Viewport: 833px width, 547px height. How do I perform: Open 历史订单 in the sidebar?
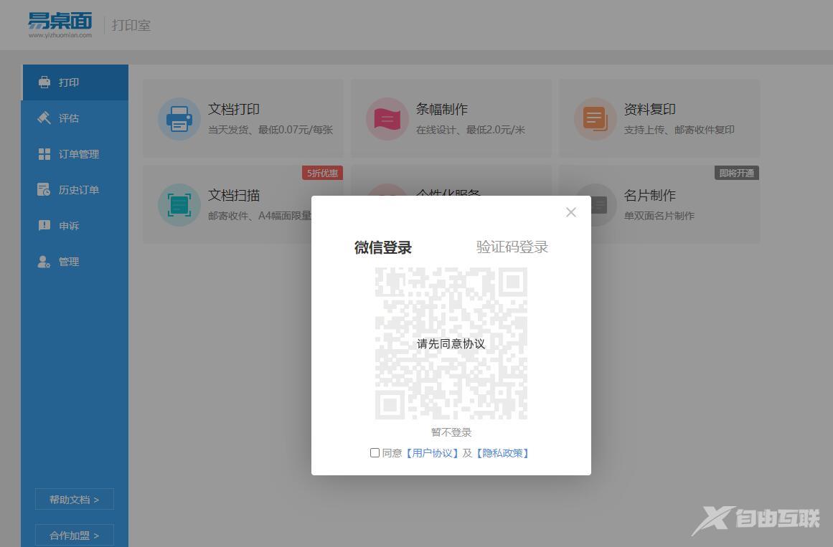(x=75, y=189)
